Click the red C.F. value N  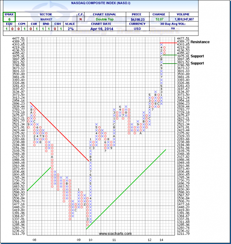tap(80, 19)
